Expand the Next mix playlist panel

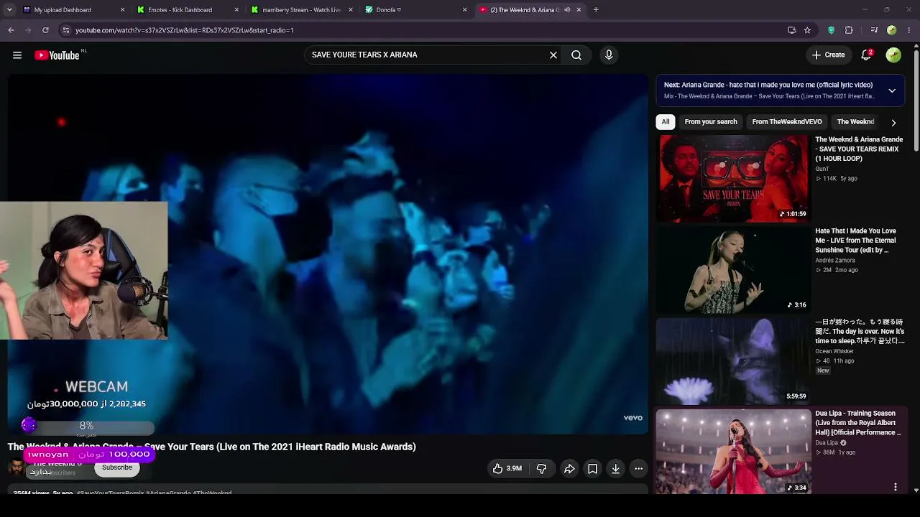892,90
